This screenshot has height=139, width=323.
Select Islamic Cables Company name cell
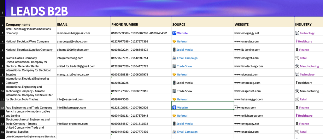pyautogui.click(x=31, y=56)
